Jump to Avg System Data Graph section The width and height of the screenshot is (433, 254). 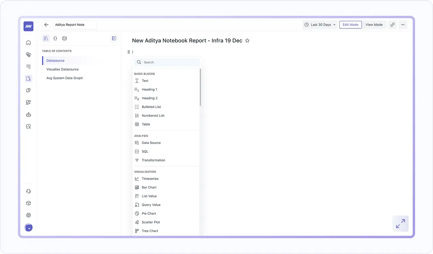click(65, 78)
